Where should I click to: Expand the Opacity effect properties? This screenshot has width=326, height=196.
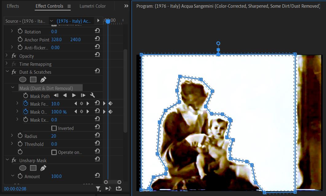pyautogui.click(x=7, y=55)
